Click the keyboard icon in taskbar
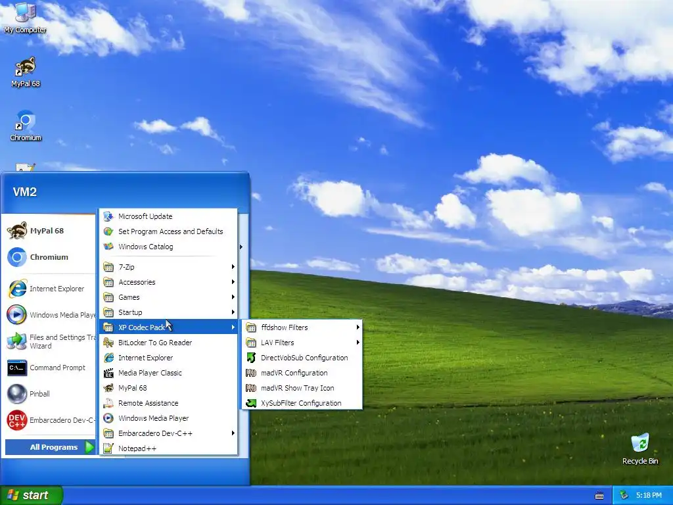The image size is (673, 505). tap(599, 496)
